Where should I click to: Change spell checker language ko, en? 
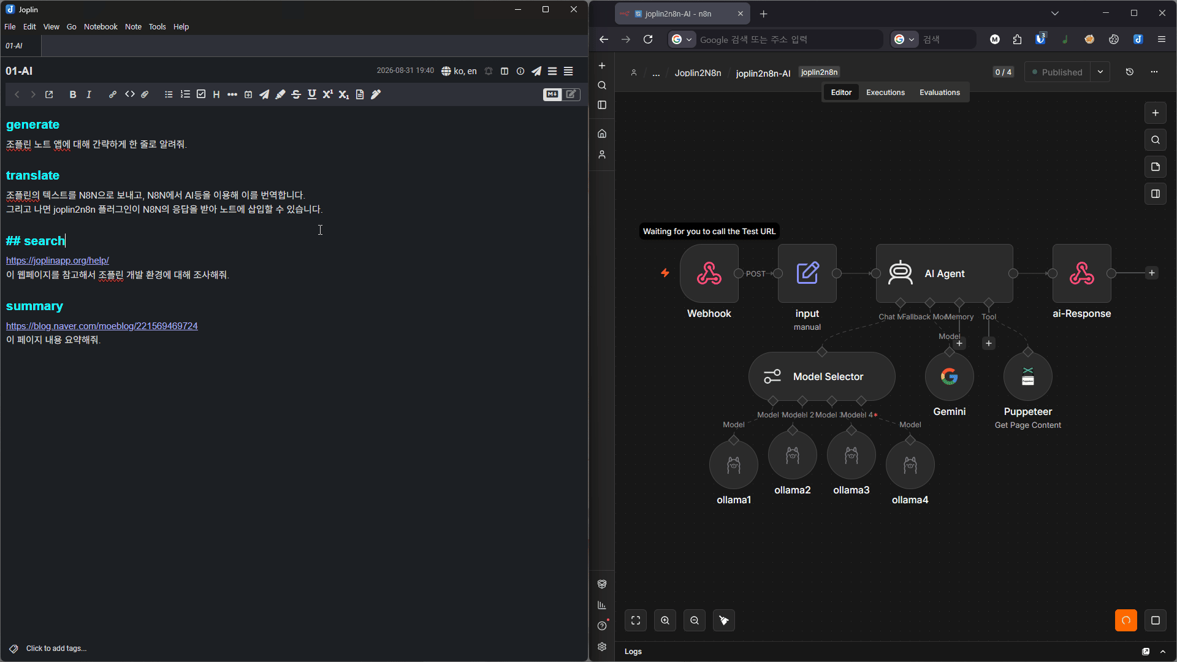coord(459,71)
